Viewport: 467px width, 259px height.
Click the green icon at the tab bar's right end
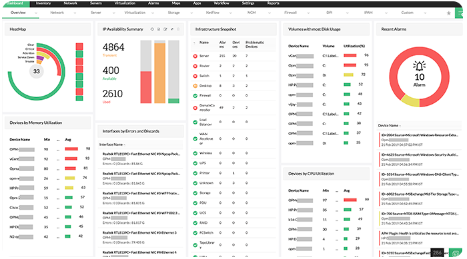point(459,13)
